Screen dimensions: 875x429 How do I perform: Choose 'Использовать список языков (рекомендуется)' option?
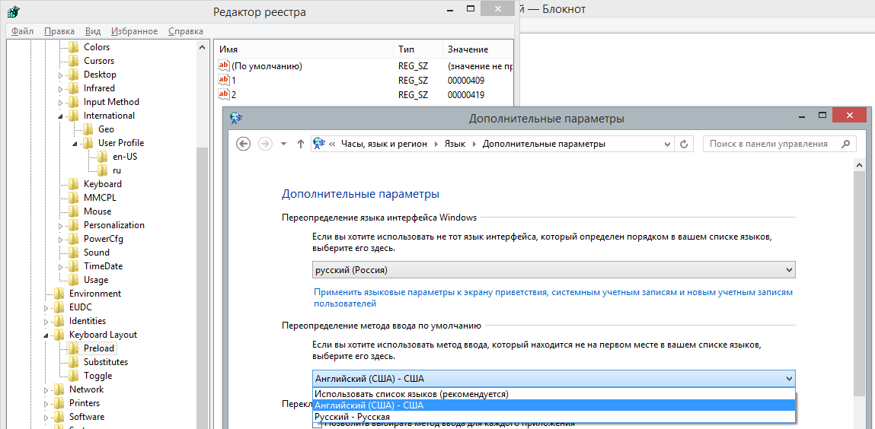554,394
